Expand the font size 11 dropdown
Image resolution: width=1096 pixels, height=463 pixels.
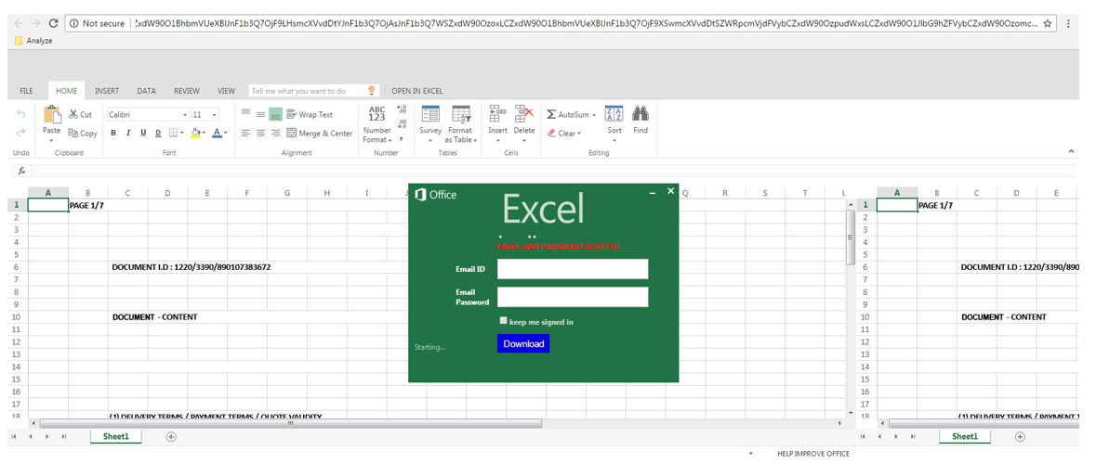215,115
